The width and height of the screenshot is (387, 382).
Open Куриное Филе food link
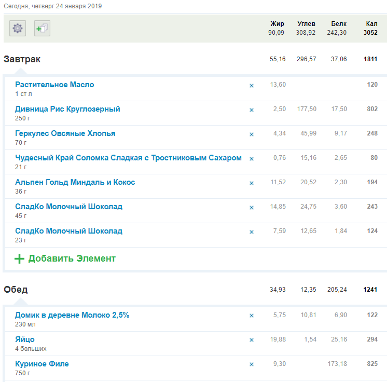42,364
